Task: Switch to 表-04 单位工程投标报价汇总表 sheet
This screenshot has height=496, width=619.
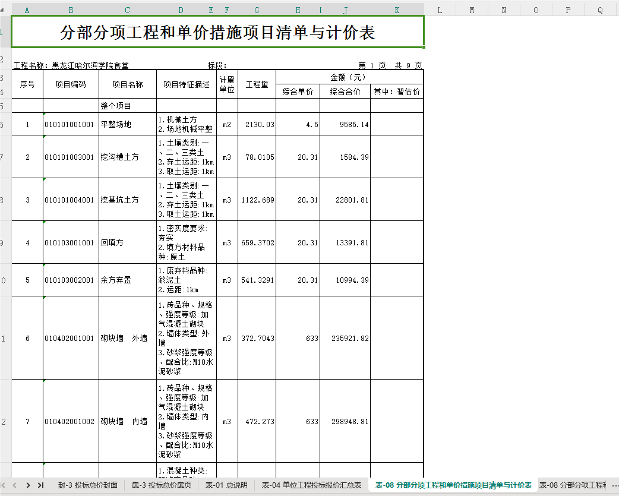Action: click(x=311, y=485)
